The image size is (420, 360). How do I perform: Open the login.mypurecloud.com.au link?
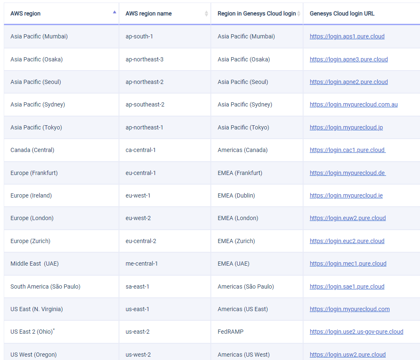click(x=353, y=104)
